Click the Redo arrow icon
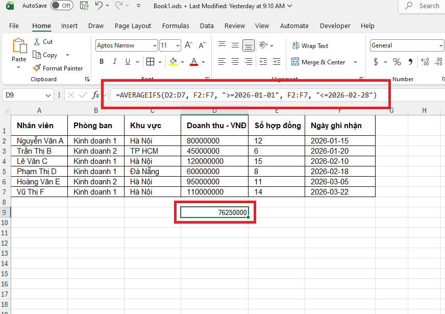Viewport: 445px width, 314px height. [x=119, y=6]
